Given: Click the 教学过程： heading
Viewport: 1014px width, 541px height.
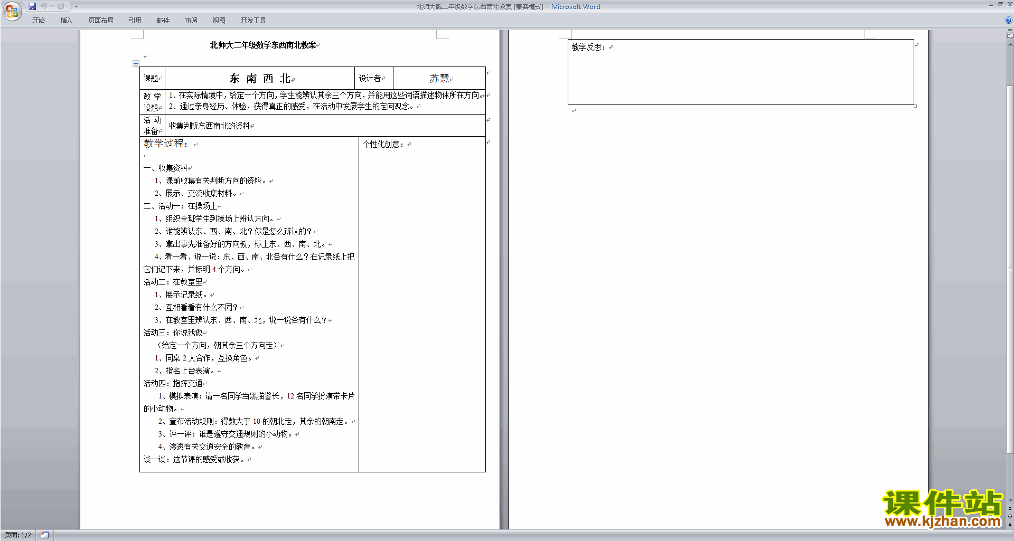Looking at the screenshot, I should 166,143.
